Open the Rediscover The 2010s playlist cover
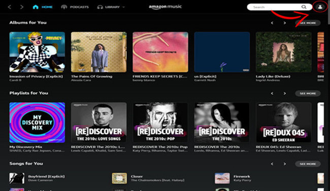The width and height of the screenshot is (330, 191). point(222,123)
